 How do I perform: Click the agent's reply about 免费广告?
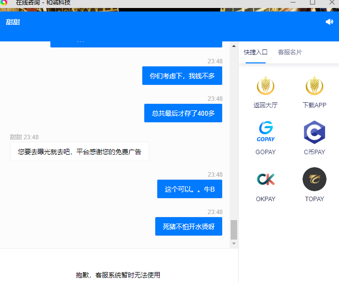coord(79,152)
